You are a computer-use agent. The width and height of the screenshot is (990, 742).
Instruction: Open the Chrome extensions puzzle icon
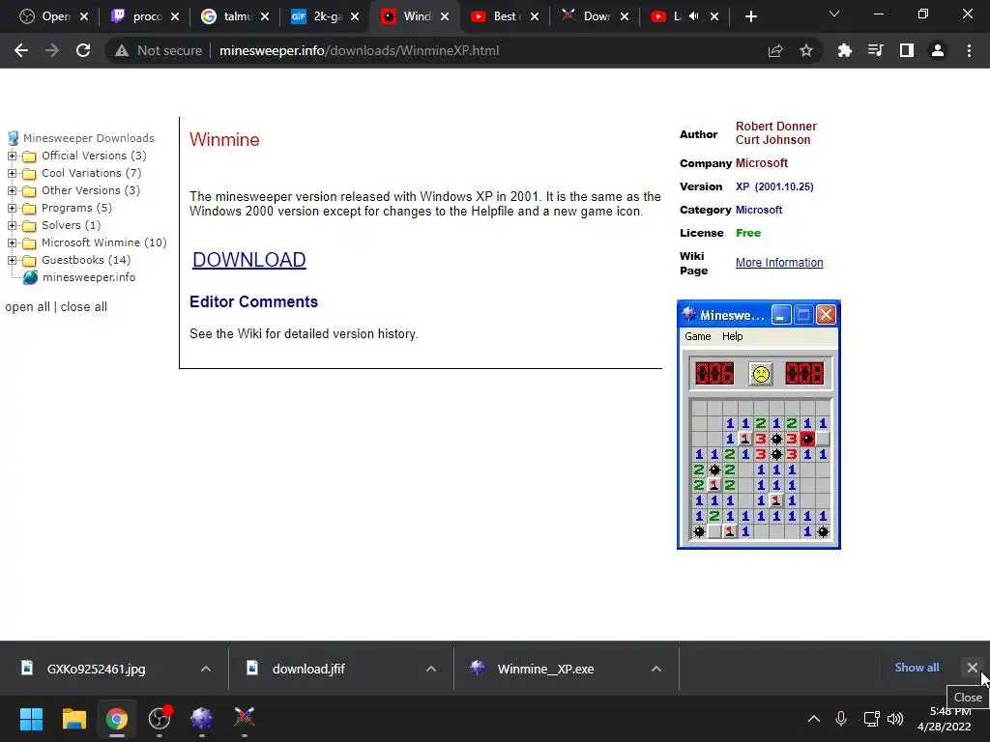844,50
